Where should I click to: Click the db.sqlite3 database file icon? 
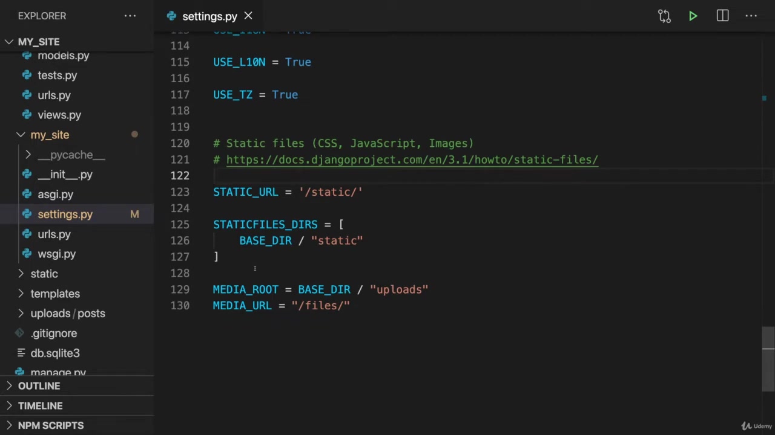pyautogui.click(x=21, y=353)
